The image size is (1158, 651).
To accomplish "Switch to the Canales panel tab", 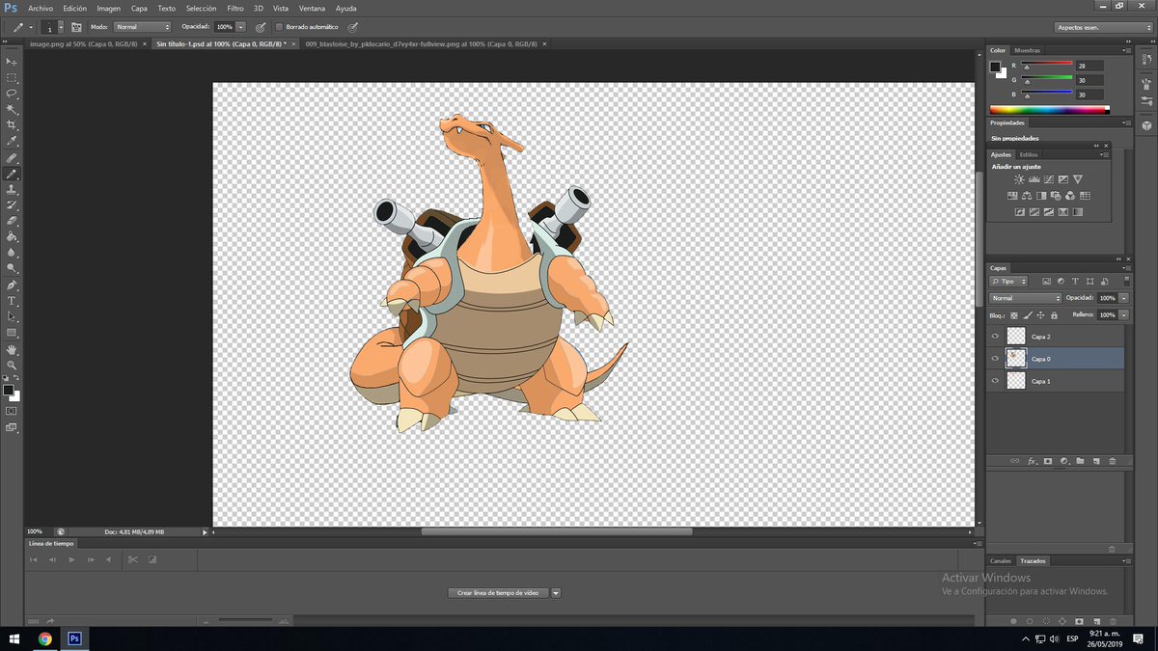I will (1001, 560).
